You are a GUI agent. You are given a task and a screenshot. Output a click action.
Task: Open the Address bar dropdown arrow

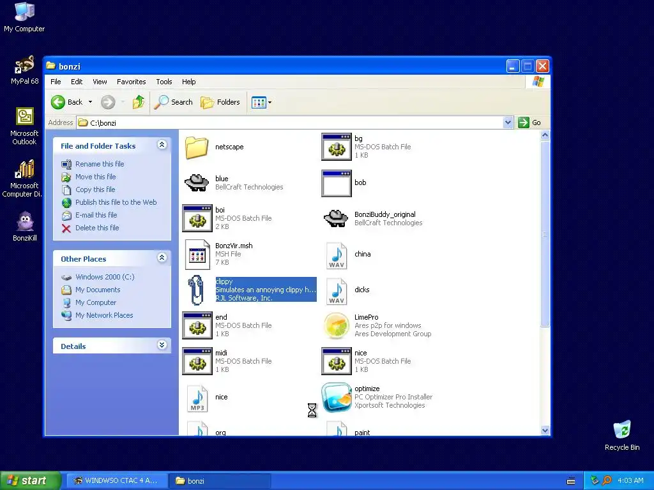(x=508, y=122)
